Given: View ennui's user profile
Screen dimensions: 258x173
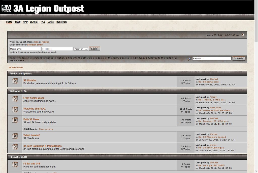Looking at the screenshot, I should pyautogui.click(x=213, y=145).
